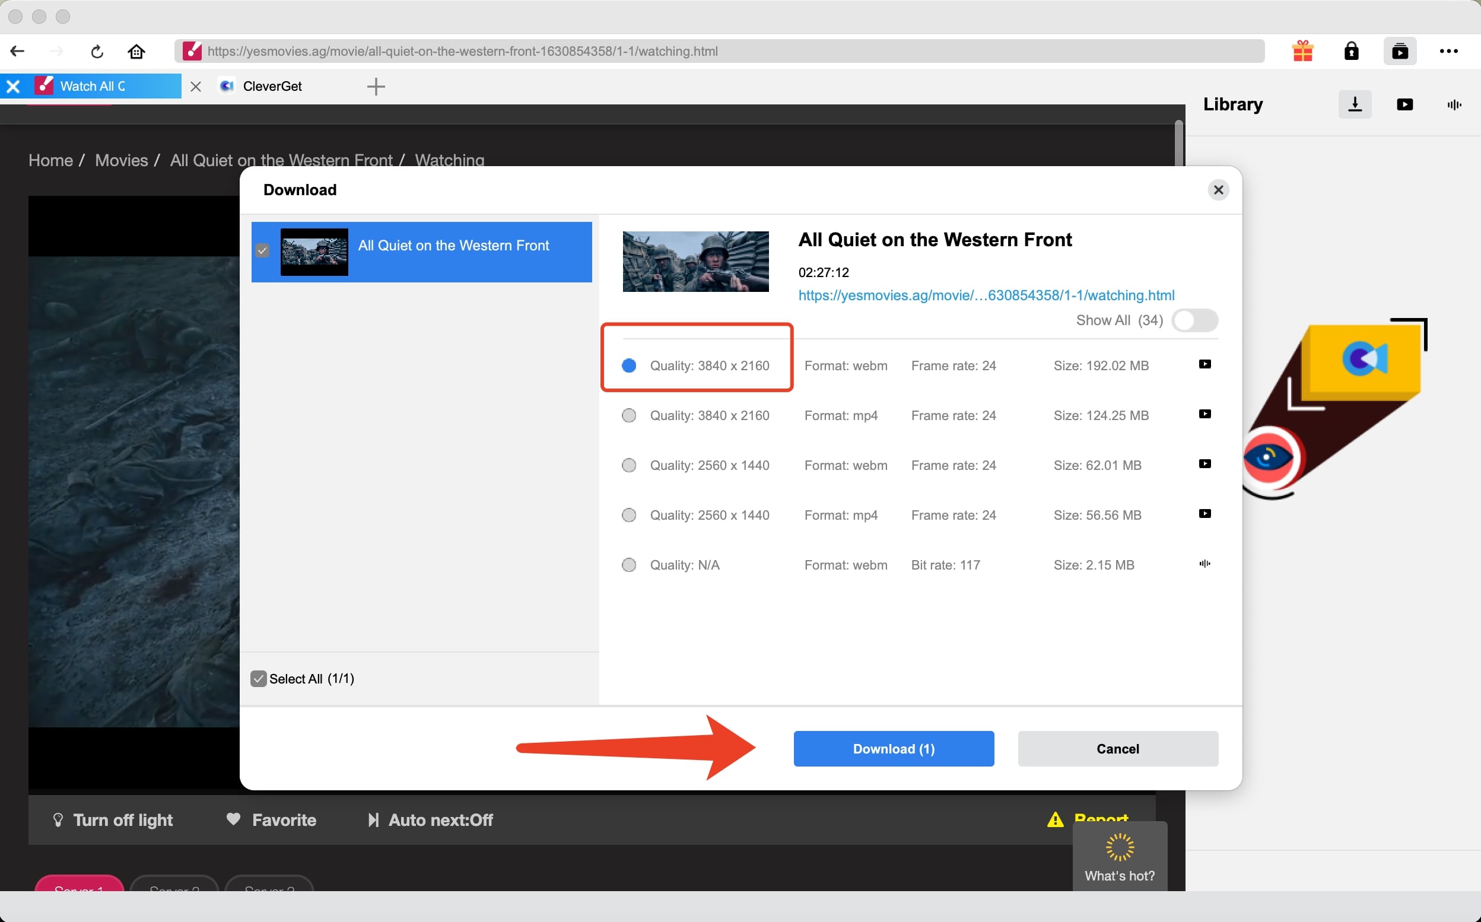Open a new tab with plus button
Viewport: 1481px width, 922px height.
coord(376,87)
